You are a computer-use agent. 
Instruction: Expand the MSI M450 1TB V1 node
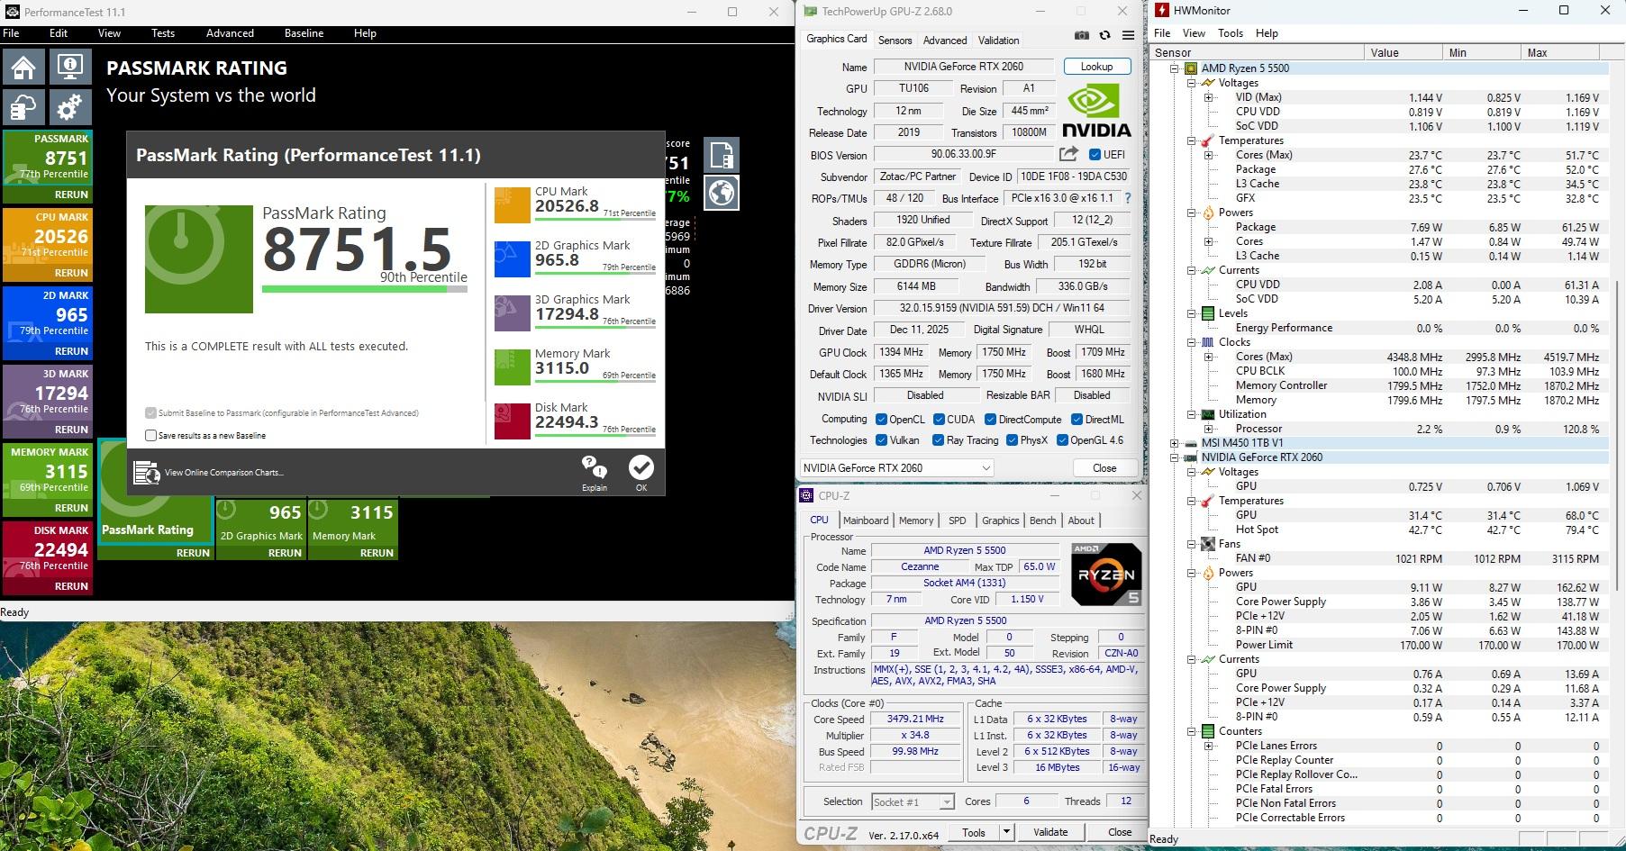pyautogui.click(x=1175, y=443)
